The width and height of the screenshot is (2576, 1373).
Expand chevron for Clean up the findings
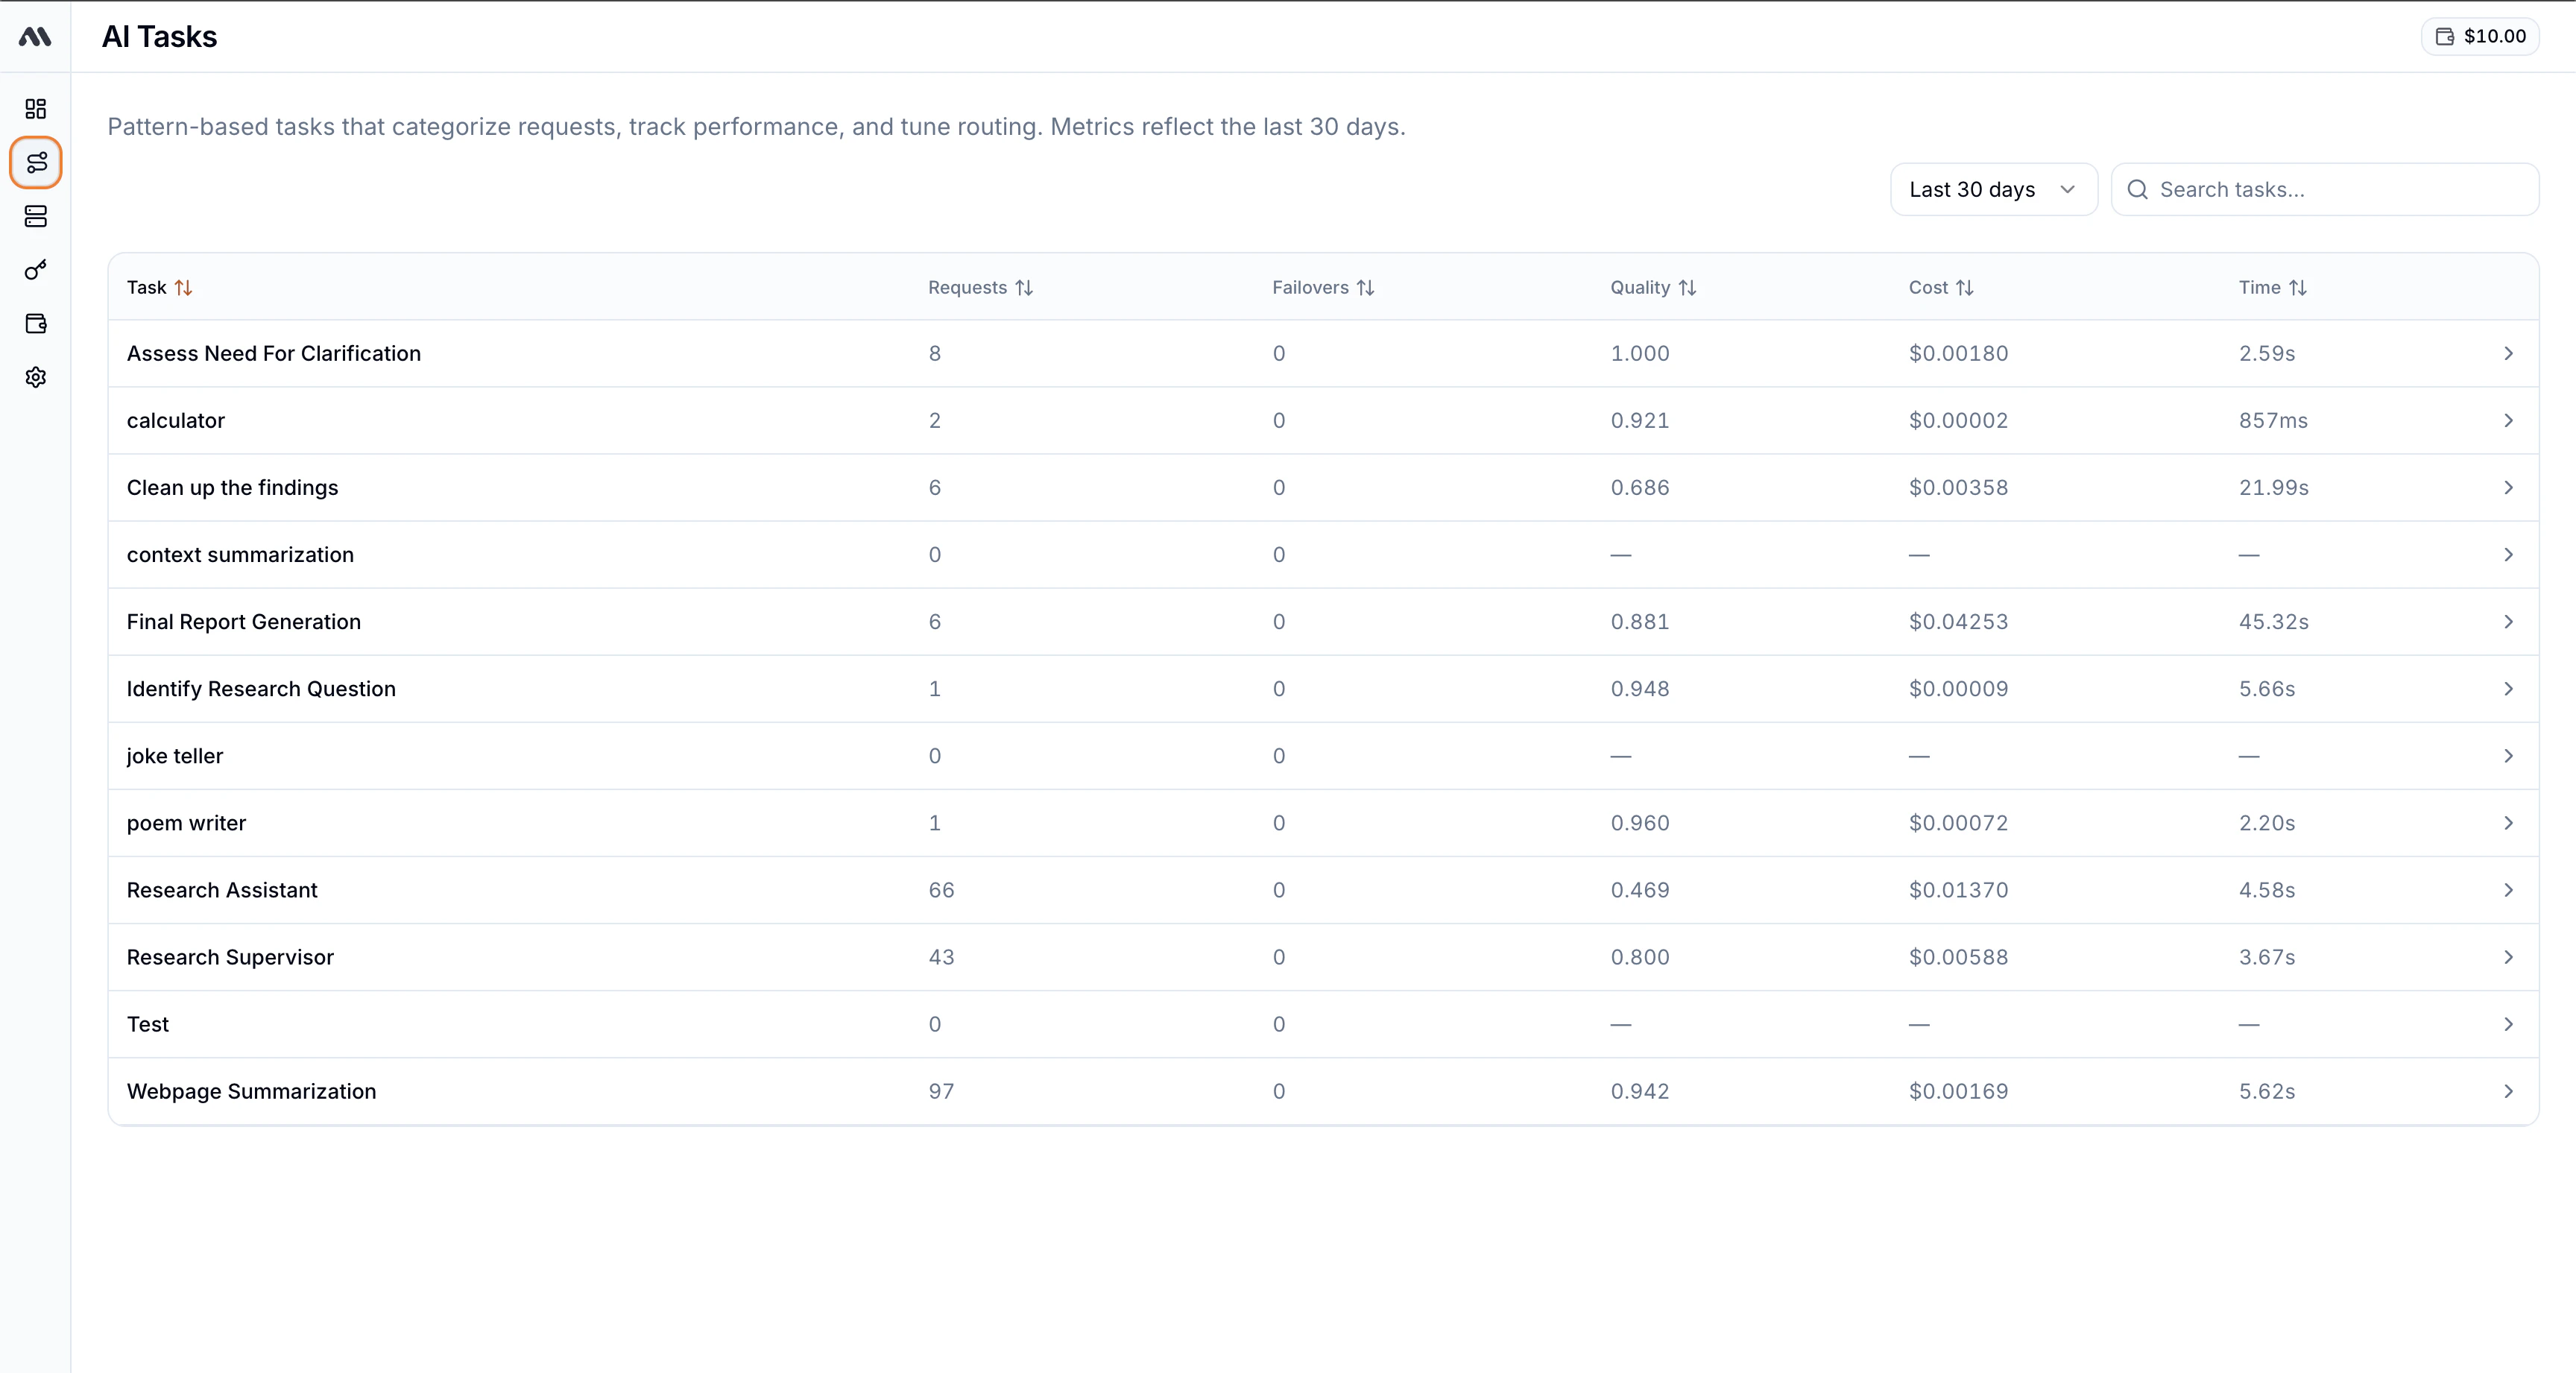tap(2508, 487)
